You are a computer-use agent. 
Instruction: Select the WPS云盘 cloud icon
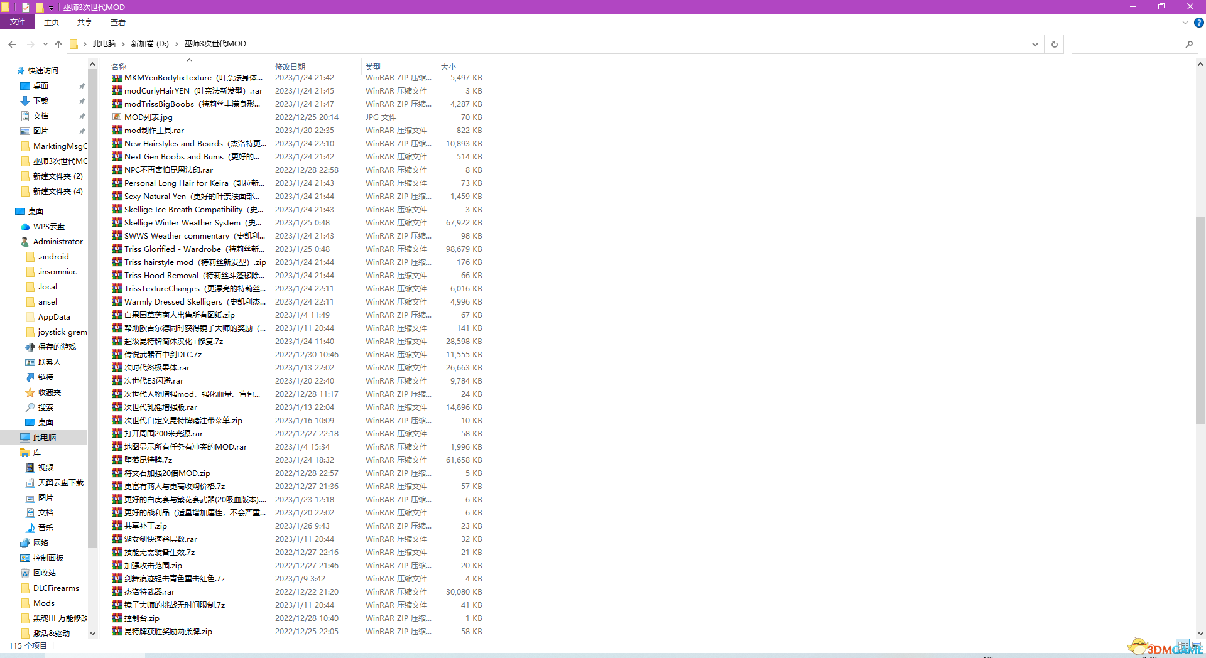click(25, 227)
